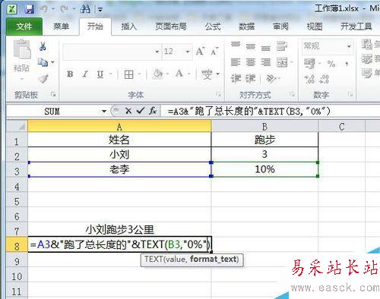Screen dimensions: 380x299
Task: Click the Top Align icon
Action: [236, 46]
